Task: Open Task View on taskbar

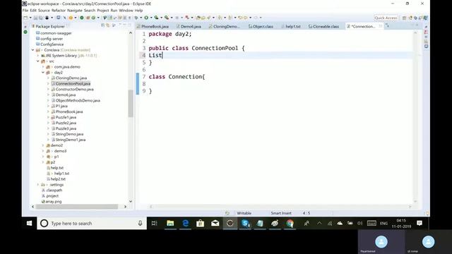Action: [x=155, y=223]
